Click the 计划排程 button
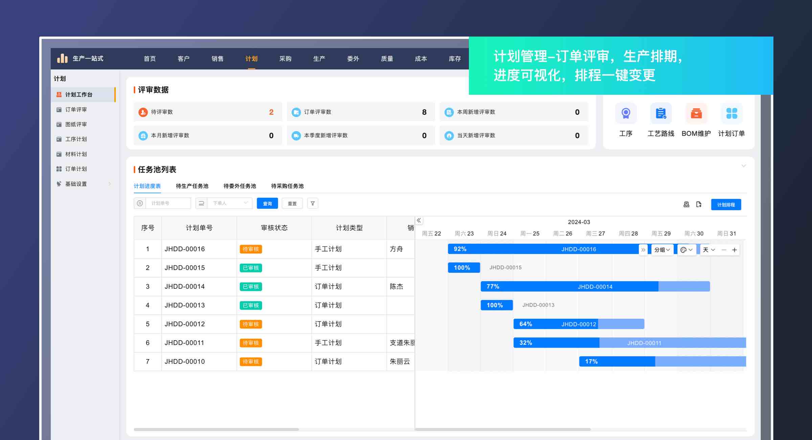The height and width of the screenshot is (440, 812). click(726, 204)
